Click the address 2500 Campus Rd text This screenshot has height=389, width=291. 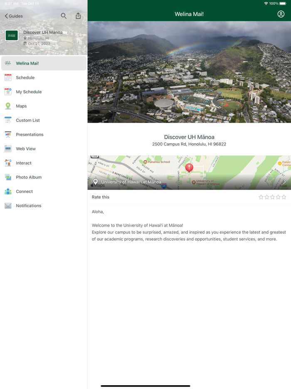click(x=189, y=144)
